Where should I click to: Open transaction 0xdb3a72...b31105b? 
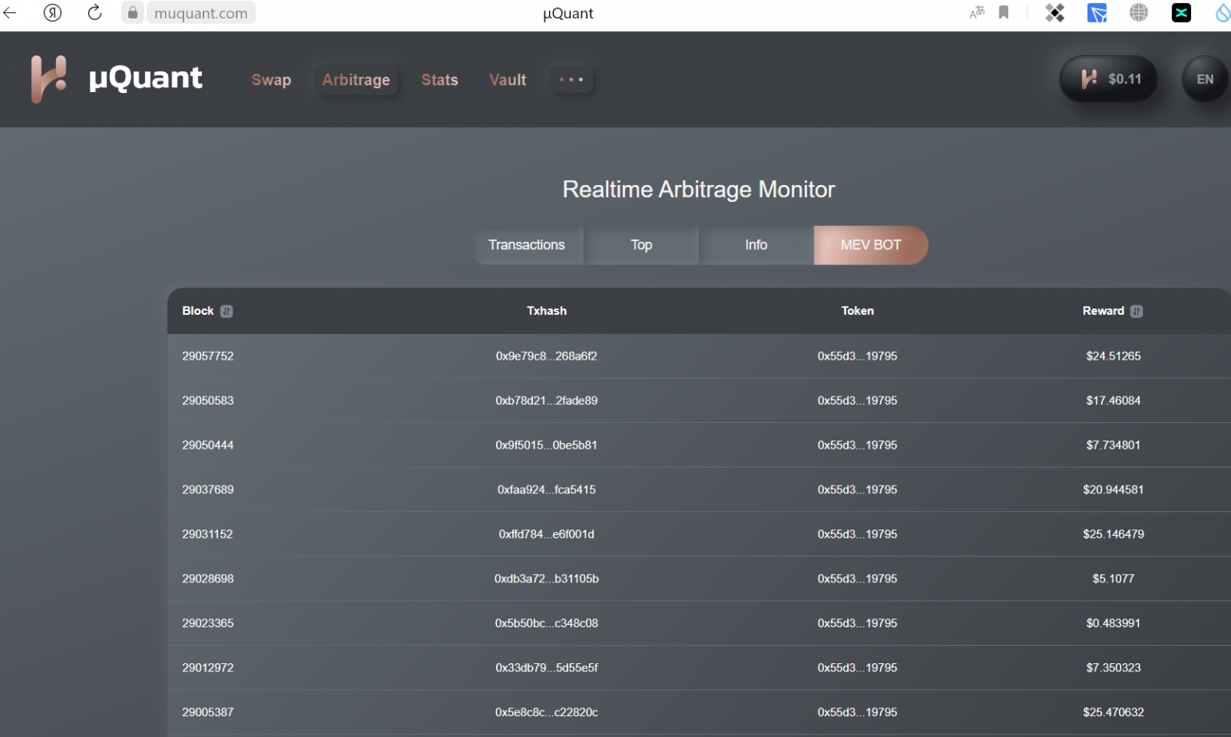(547, 578)
